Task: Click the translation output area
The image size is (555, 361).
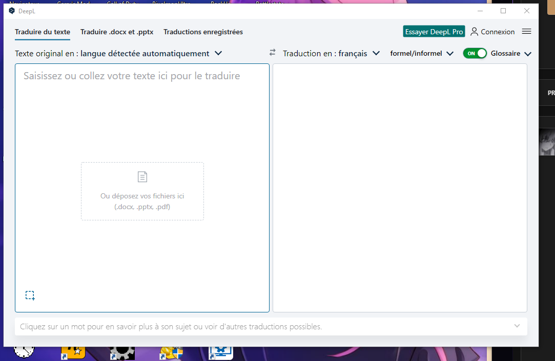Action: 400,188
